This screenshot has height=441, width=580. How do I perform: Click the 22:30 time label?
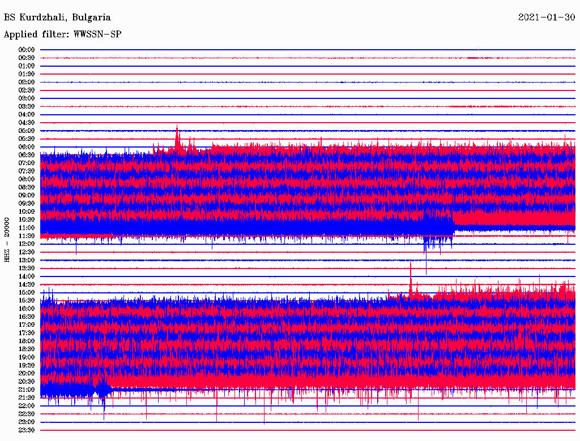click(x=27, y=414)
